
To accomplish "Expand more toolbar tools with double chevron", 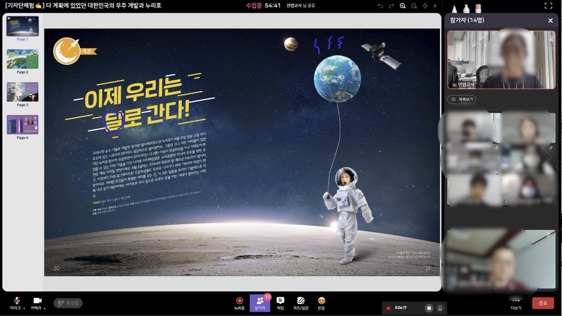I will [x=435, y=5].
